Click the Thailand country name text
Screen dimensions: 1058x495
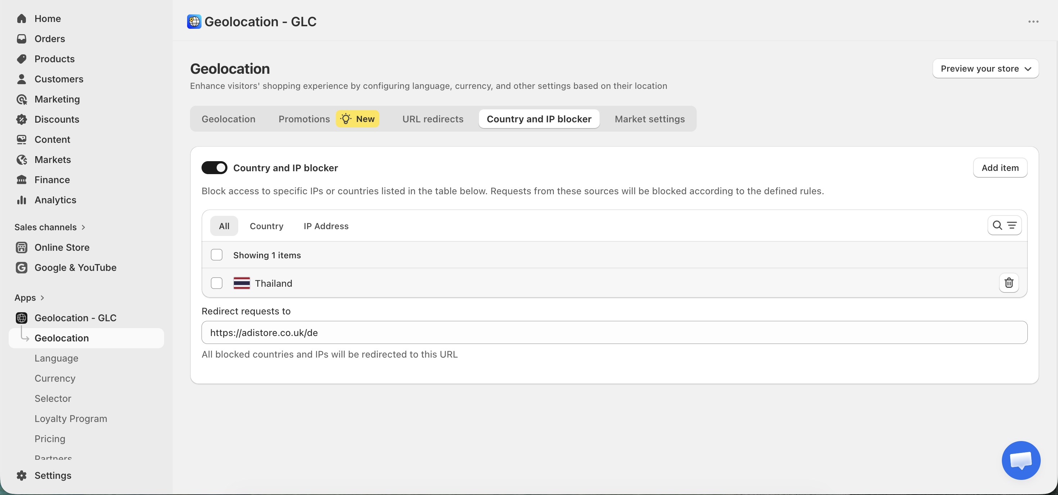[x=273, y=283]
